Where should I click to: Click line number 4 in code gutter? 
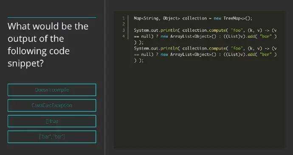point(124,36)
